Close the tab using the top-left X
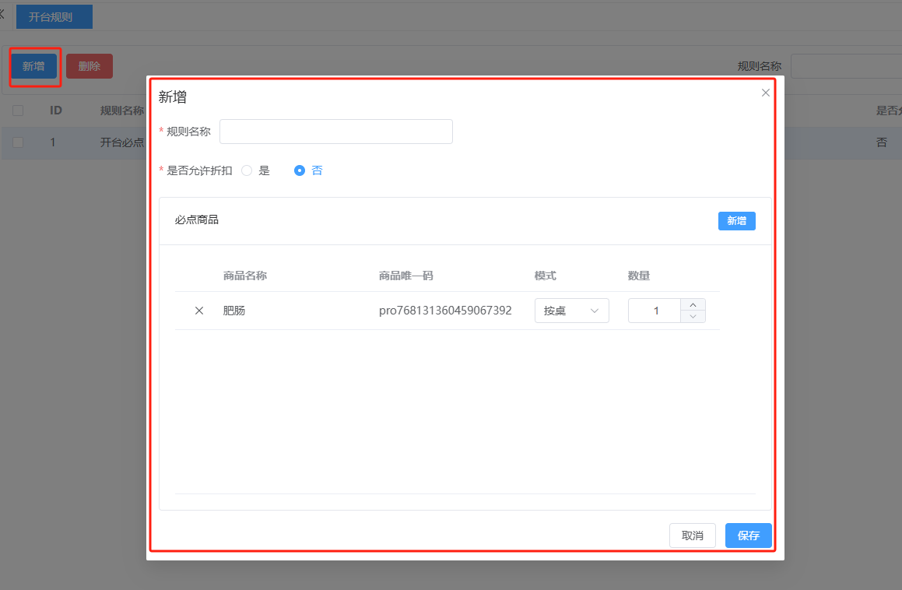 [x=2, y=15]
